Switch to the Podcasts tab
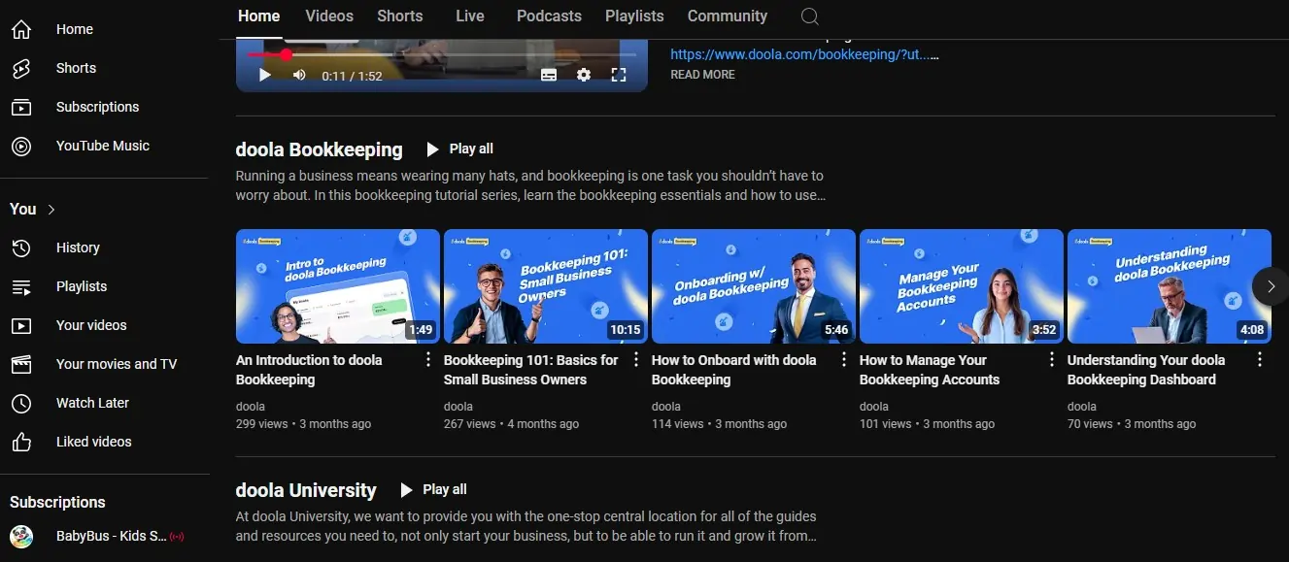1289x562 pixels. tap(549, 17)
